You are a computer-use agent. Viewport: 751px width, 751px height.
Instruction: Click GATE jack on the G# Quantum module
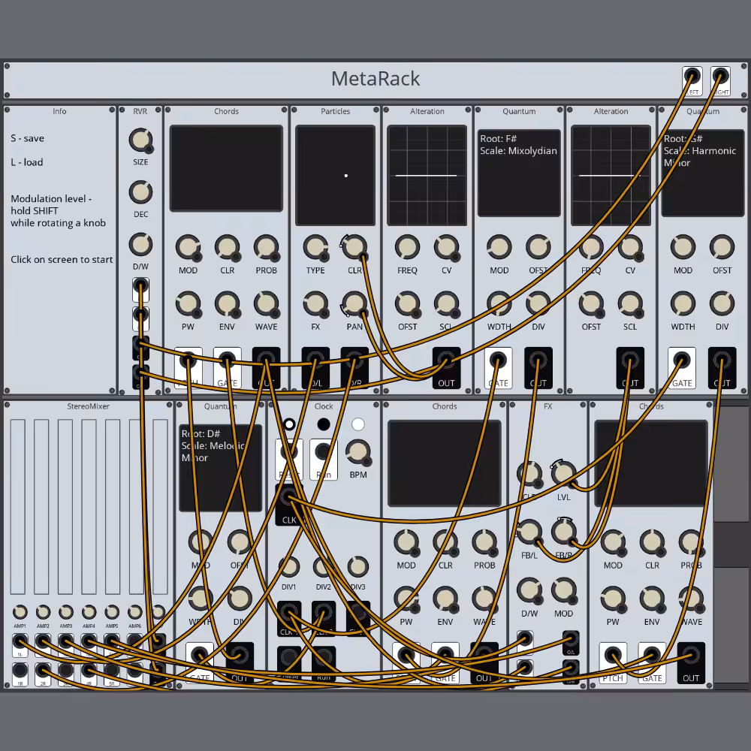click(x=682, y=360)
